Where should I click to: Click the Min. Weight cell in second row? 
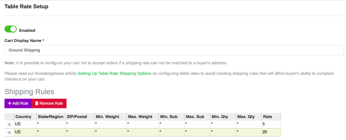110,132
